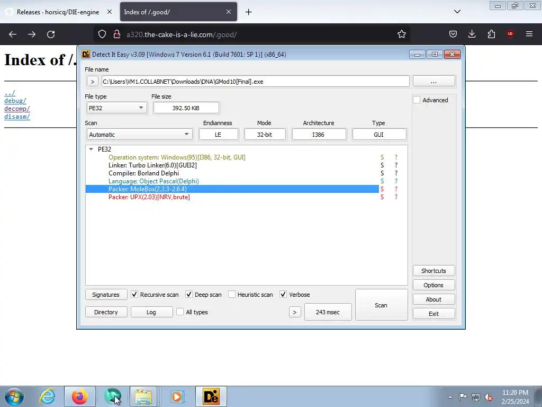The height and width of the screenshot is (407, 542).
Task: Open the Options button
Action: (434, 285)
